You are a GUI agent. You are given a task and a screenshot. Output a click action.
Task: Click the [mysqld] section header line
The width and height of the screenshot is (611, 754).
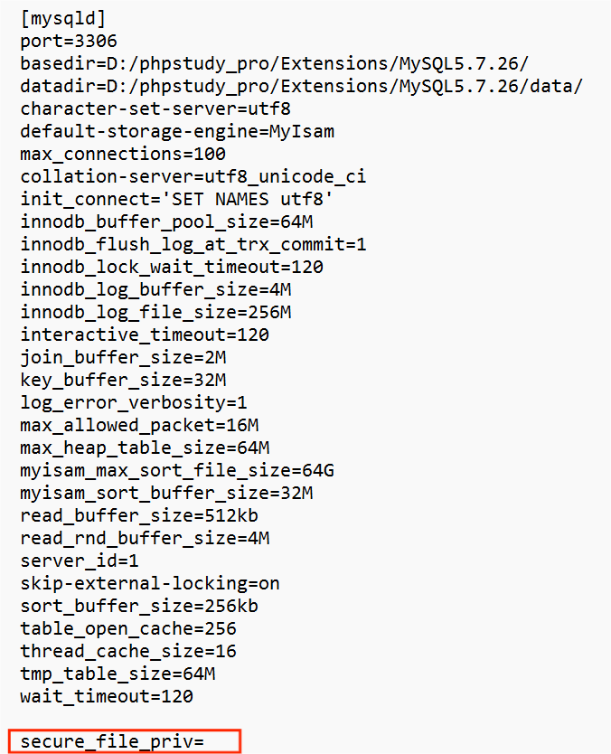click(x=62, y=19)
